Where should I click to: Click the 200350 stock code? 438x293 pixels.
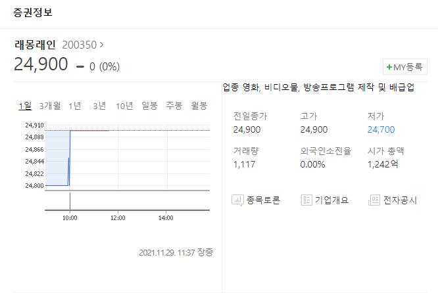point(80,45)
